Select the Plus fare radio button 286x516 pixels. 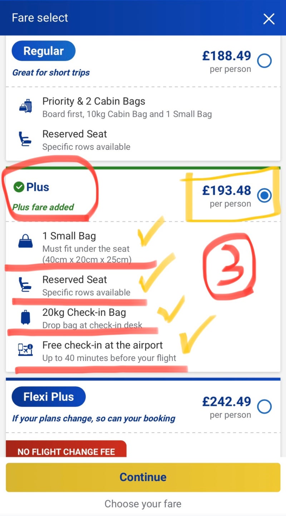coord(265,195)
